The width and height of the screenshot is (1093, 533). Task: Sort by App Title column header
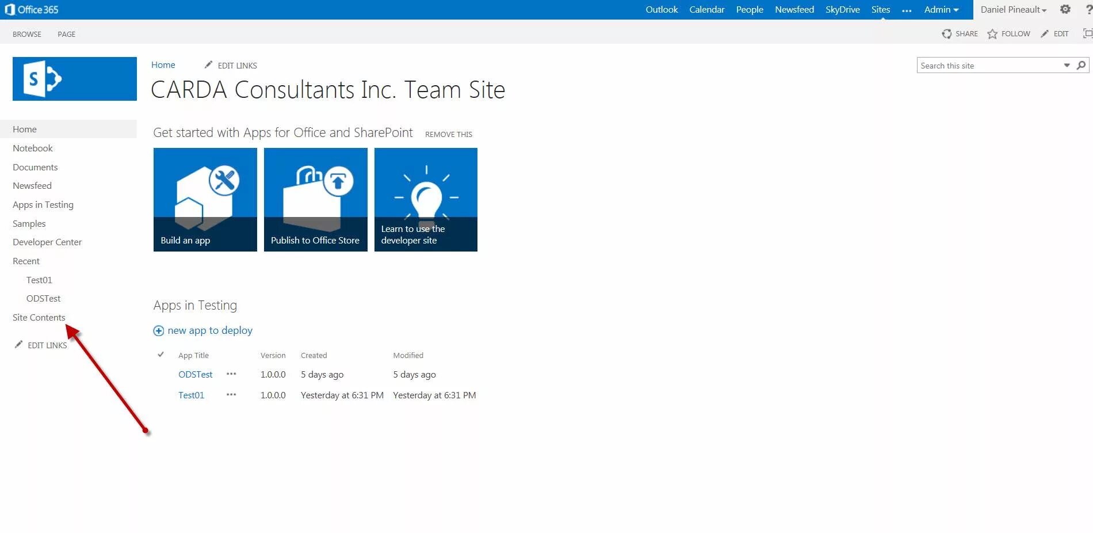[193, 355]
